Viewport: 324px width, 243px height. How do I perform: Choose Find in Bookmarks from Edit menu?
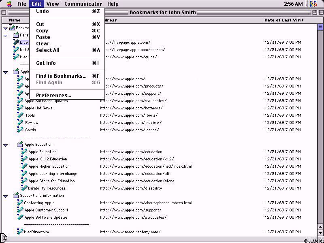click(61, 76)
